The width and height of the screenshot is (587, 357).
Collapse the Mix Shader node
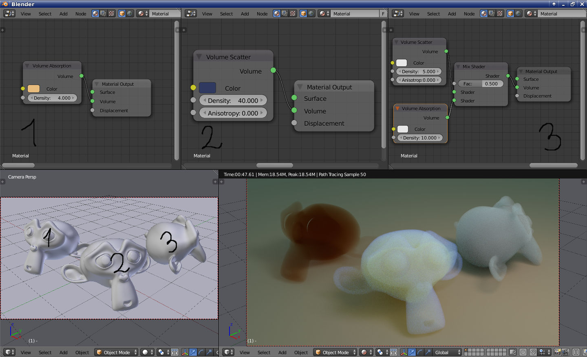[x=458, y=67]
